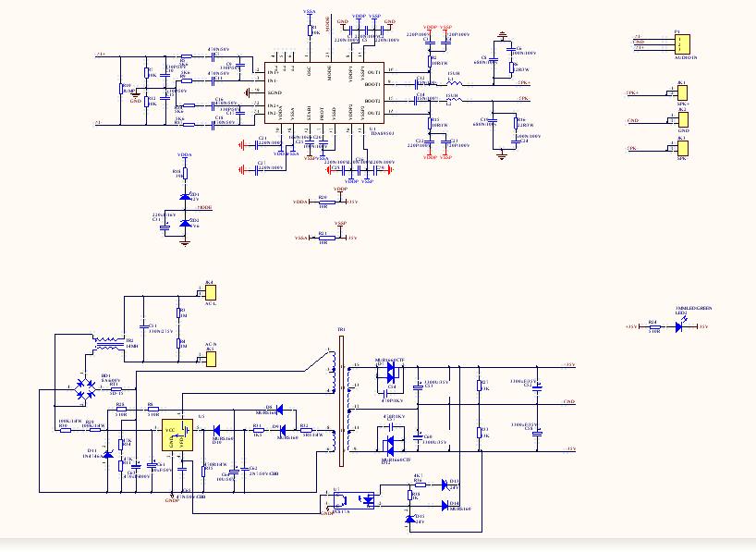
Task: Select the JK2 GND connector pad
Action: pyautogui.click(x=682, y=119)
